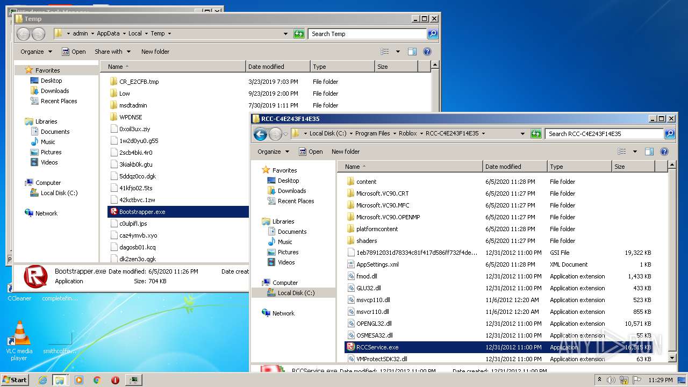Open VLC media player desktop shortcut
This screenshot has height=387, width=688.
pyautogui.click(x=19, y=341)
